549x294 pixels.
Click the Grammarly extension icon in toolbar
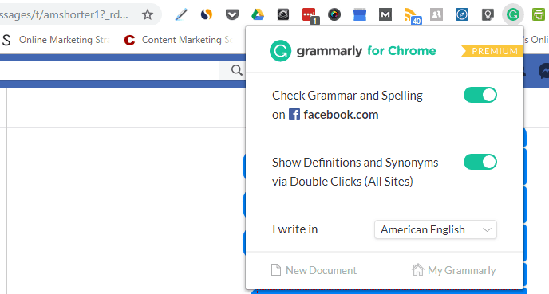pyautogui.click(x=513, y=14)
